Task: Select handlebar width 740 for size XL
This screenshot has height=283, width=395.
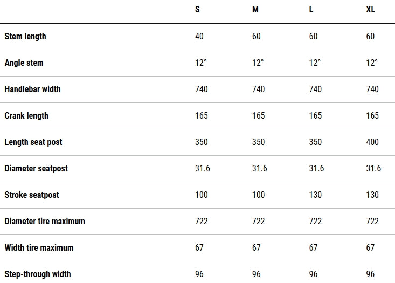Action: point(372,89)
